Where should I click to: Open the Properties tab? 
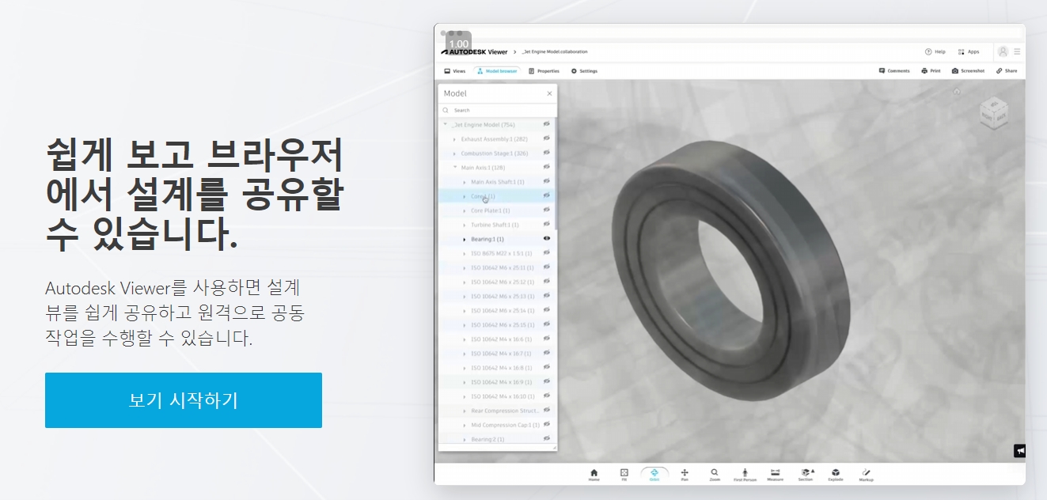click(544, 71)
